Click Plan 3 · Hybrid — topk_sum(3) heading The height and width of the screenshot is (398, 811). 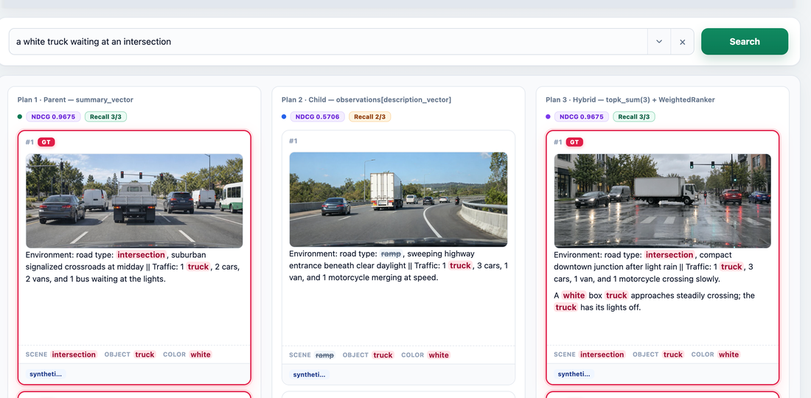point(630,99)
